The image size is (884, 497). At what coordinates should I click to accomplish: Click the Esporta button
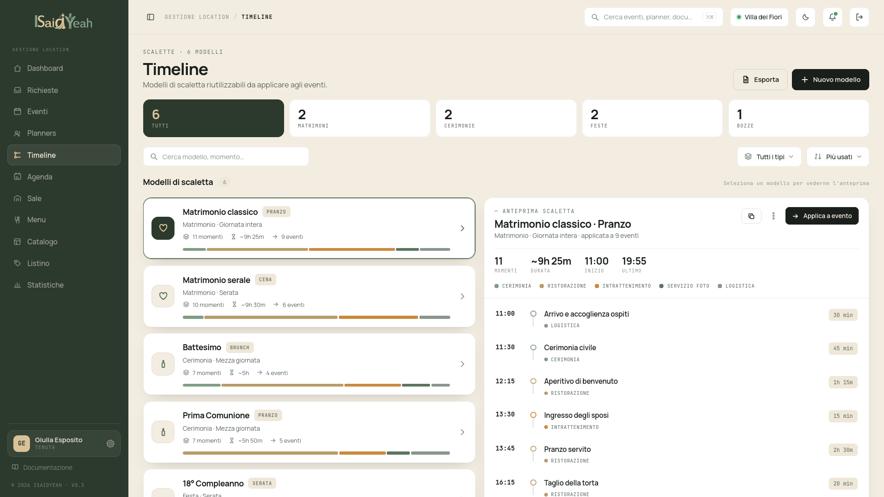click(760, 80)
